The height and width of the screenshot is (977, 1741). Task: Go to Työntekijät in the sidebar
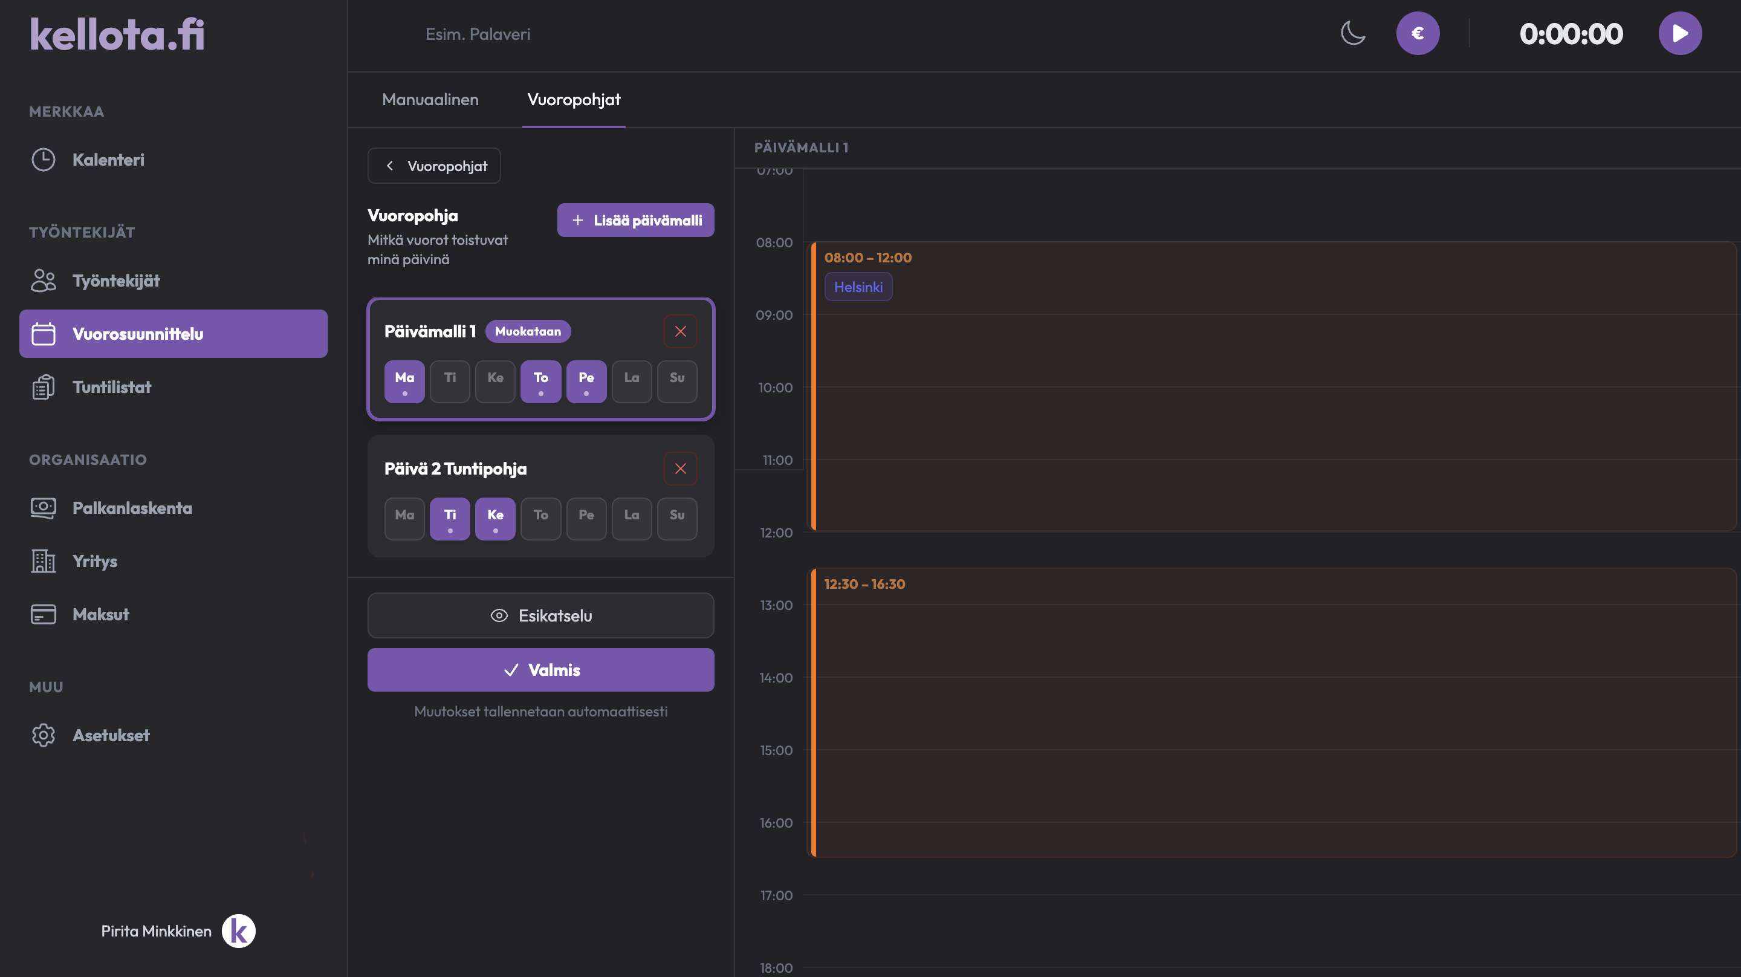(x=173, y=281)
